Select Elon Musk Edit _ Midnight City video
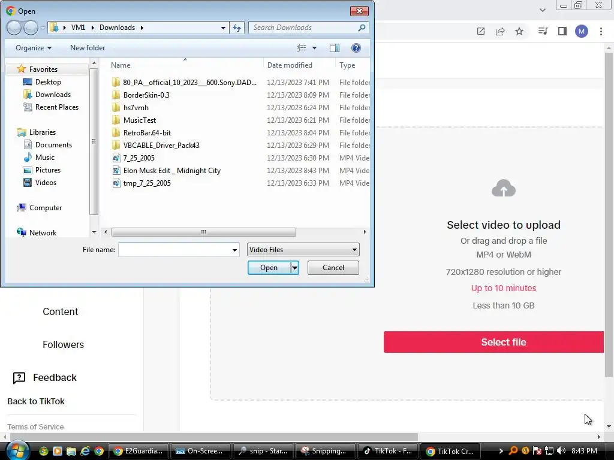The height and width of the screenshot is (460, 614). 172,171
